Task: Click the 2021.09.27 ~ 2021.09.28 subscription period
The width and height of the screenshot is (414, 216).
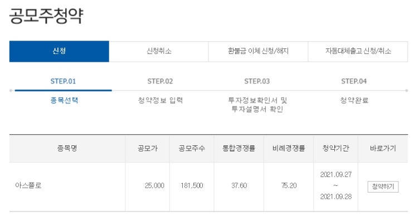Action: pos(336,185)
